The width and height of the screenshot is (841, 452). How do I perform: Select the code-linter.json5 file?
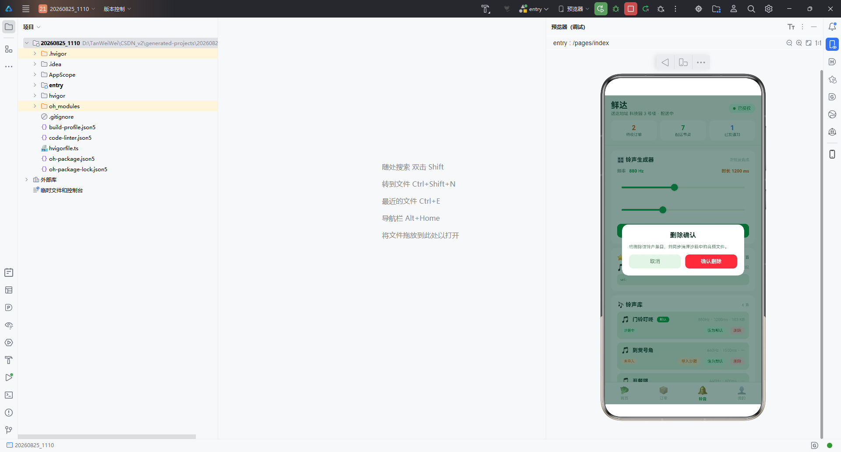[70, 138]
